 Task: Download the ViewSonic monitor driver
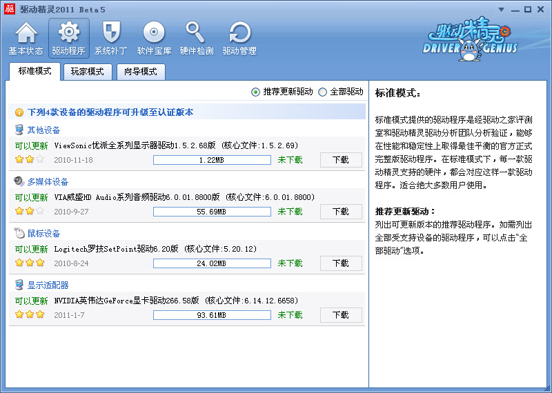(341, 160)
